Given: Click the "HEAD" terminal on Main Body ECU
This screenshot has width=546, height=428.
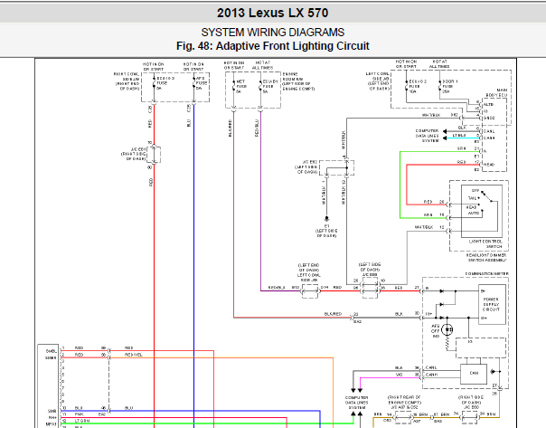Looking at the screenshot, I should 489,164.
